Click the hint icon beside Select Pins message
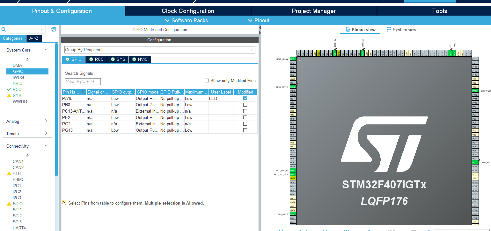This screenshot has height=231, width=491. coord(64,202)
